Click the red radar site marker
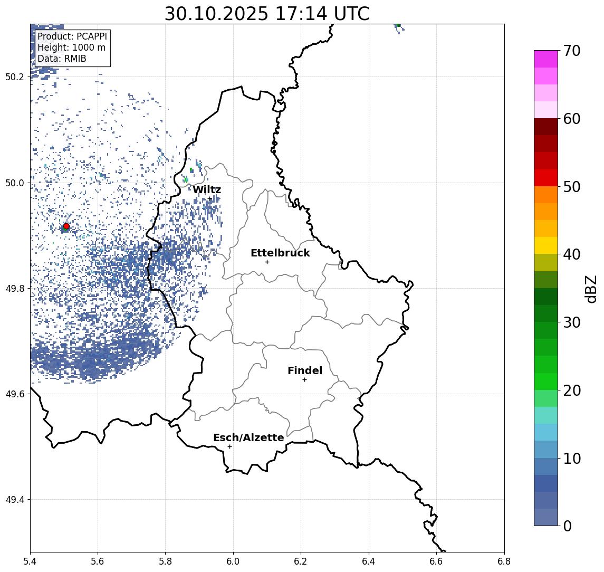604x572 pixels. (66, 226)
